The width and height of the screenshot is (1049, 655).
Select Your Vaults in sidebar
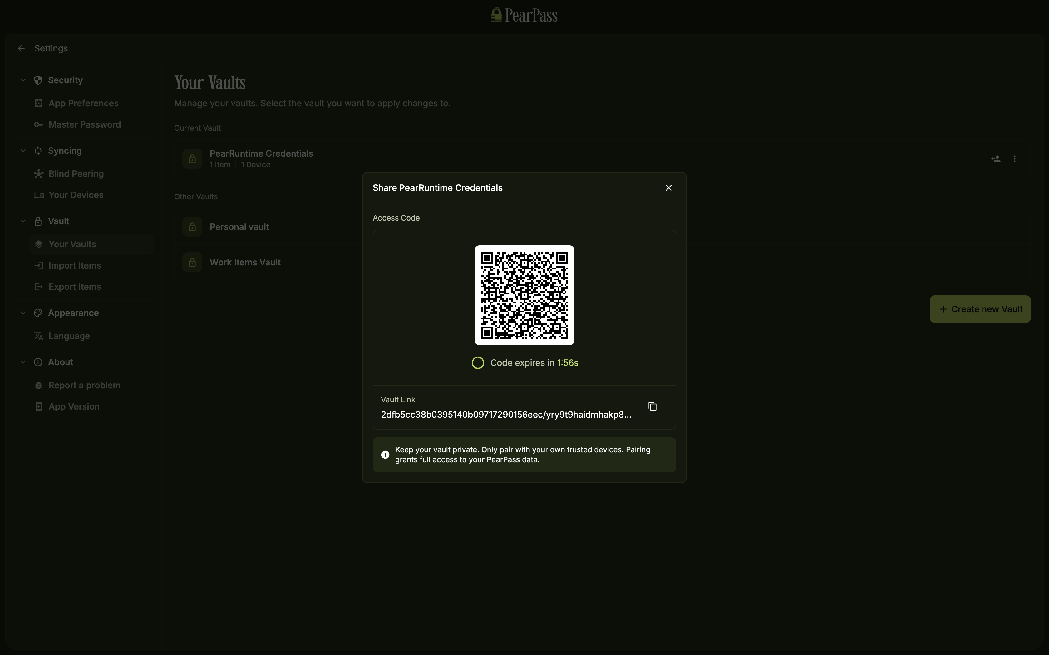tap(91, 244)
